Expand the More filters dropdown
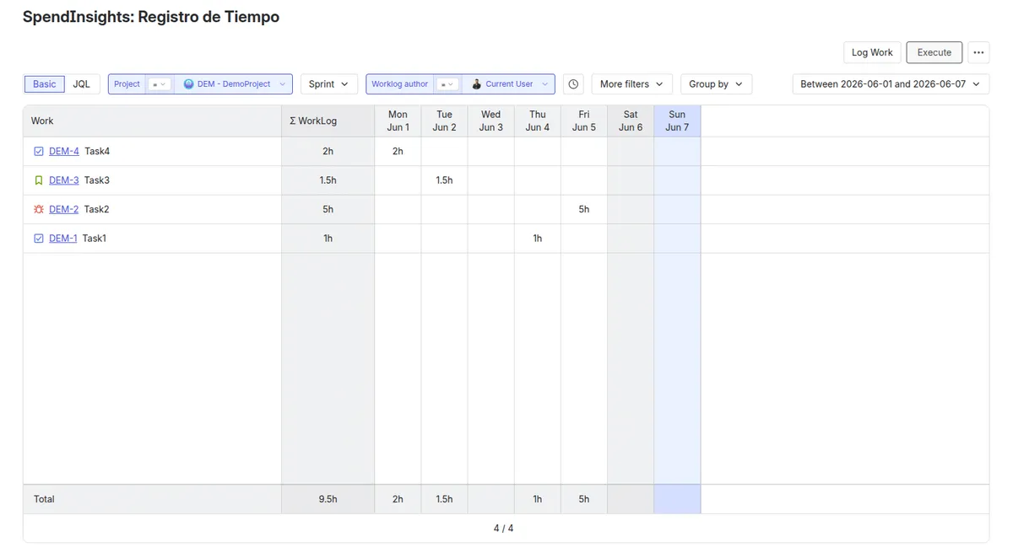Screen dimensions: 1013x553 point(632,84)
